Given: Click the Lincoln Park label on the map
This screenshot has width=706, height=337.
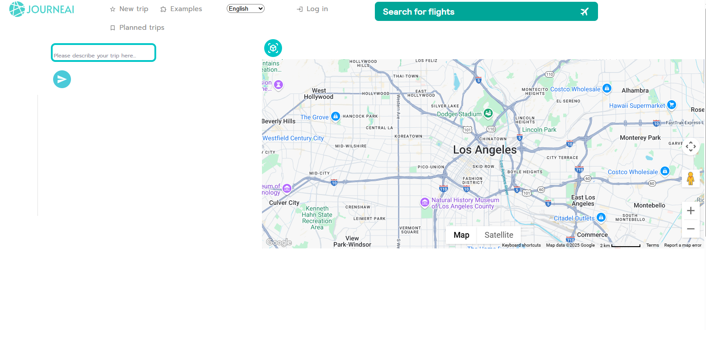Looking at the screenshot, I should click(x=539, y=130).
